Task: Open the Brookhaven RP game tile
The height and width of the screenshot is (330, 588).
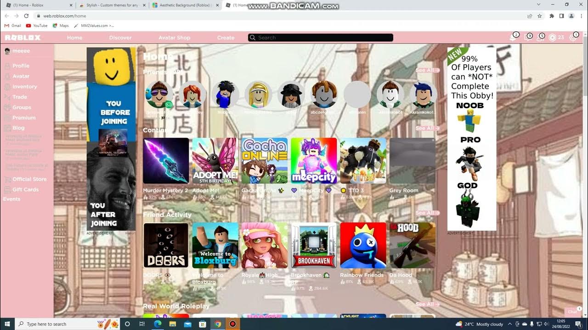Action: pos(314,245)
